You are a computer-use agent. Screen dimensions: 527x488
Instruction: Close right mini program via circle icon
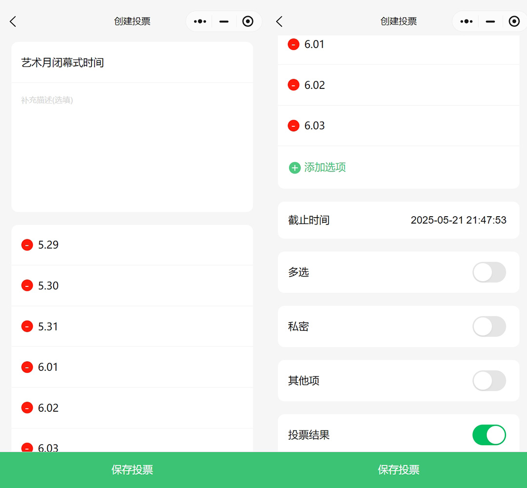tap(514, 21)
